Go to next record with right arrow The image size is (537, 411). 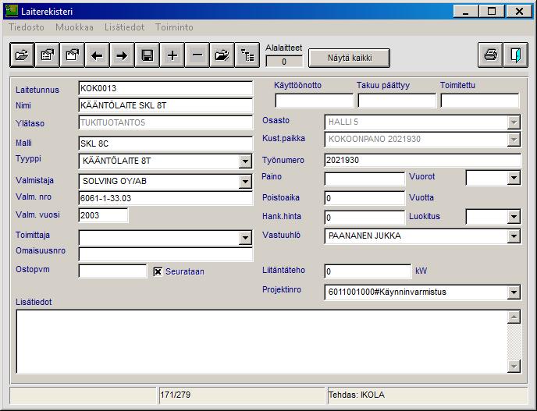(123, 55)
